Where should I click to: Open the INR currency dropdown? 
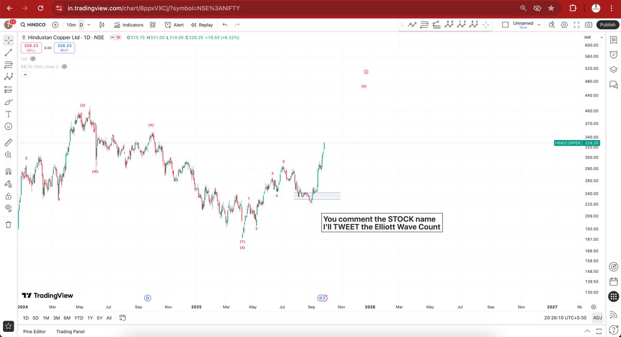coord(593,38)
